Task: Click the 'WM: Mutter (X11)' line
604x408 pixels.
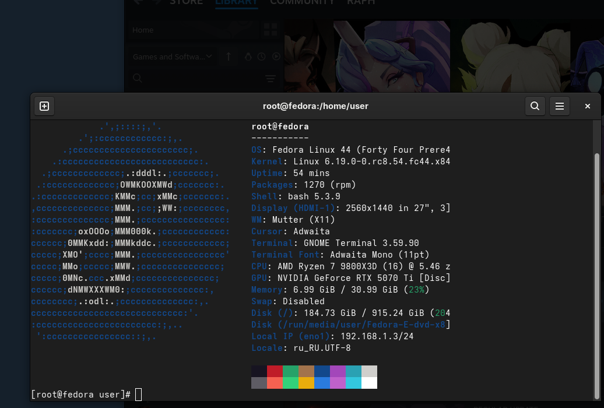Action: (x=293, y=220)
